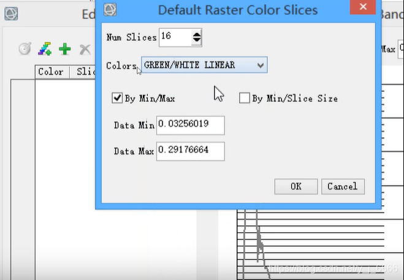
Task: Click the Data Min label
Action: coord(134,126)
